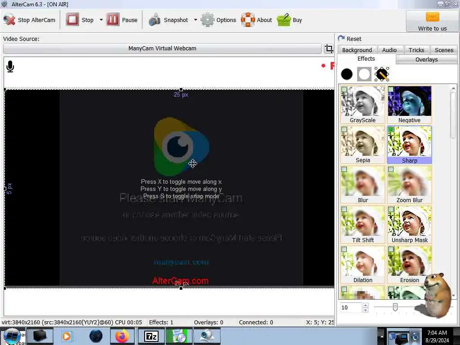Screen dimensions: 460x345
Task: Toggle the microphone icon in preview
Action: tap(10, 66)
